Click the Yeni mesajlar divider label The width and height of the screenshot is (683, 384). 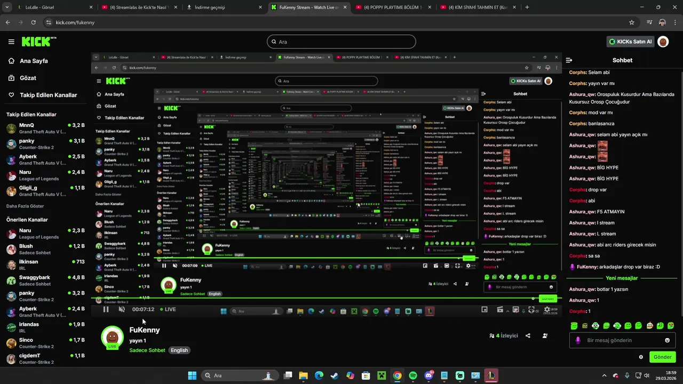pyautogui.click(x=622, y=278)
